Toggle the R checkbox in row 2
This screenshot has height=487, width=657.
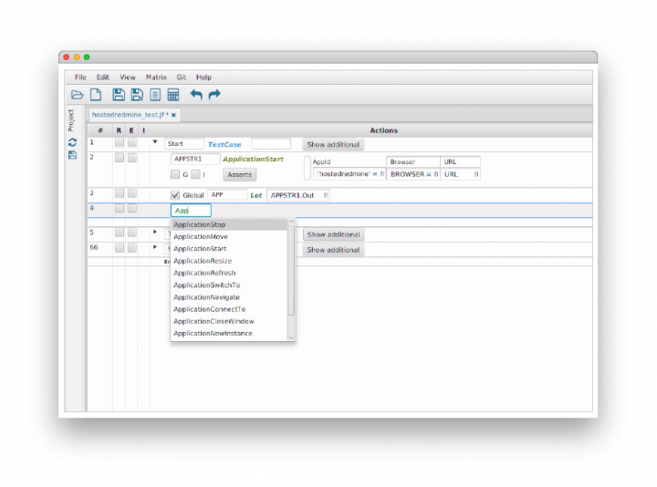[x=120, y=158]
